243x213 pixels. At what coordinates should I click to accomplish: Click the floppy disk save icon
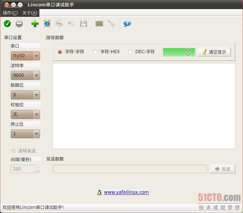click(x=83, y=24)
